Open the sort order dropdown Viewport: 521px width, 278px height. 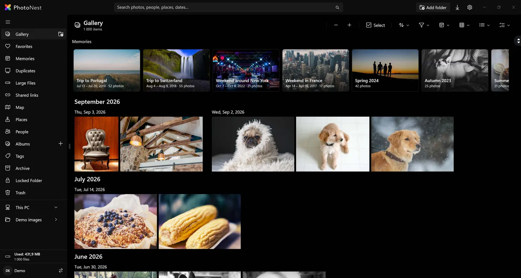[404, 25]
